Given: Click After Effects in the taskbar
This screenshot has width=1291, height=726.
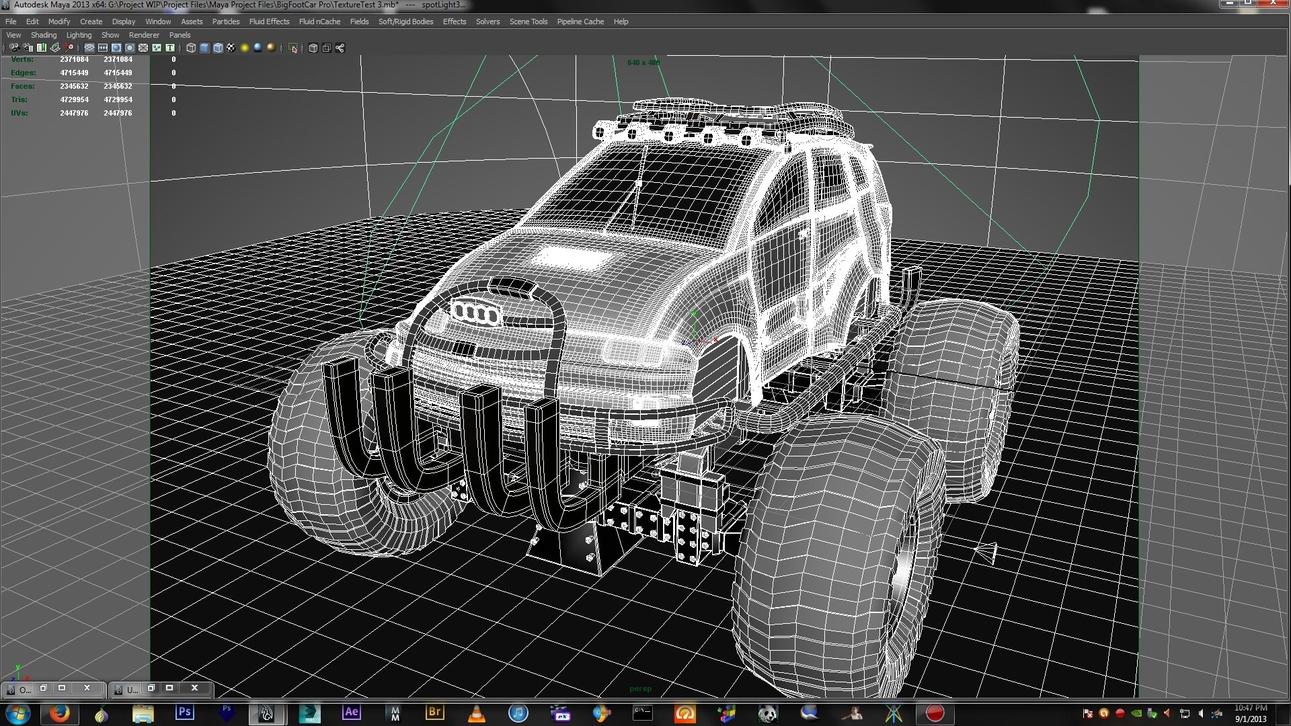Looking at the screenshot, I should coord(352,713).
